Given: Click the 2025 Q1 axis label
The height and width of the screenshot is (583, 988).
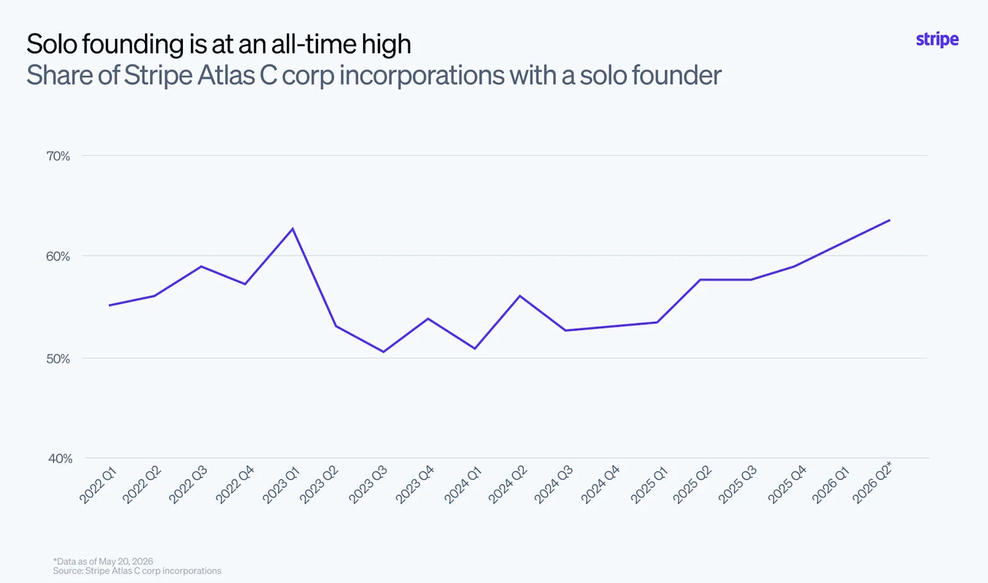Looking at the screenshot, I should (x=649, y=486).
